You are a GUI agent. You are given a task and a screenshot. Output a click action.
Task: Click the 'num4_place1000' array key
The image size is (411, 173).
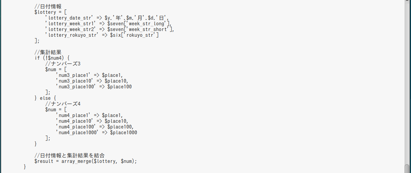pos(79,133)
